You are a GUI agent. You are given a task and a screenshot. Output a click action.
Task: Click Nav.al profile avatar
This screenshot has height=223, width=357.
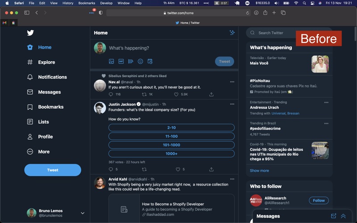pyautogui.click(x=100, y=86)
